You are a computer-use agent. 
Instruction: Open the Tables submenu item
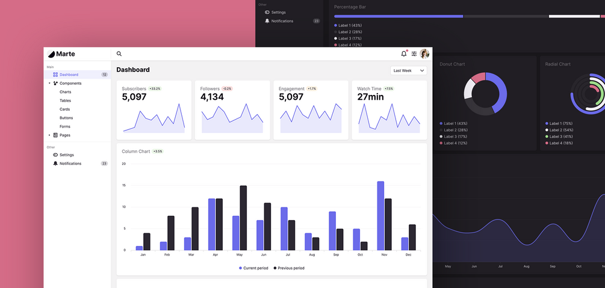[65, 100]
